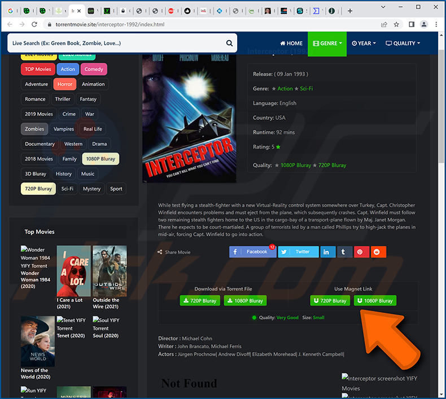Select the Action tag in sidebar

[x=68, y=69]
